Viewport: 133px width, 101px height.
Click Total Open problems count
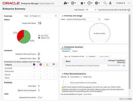point(39,86)
